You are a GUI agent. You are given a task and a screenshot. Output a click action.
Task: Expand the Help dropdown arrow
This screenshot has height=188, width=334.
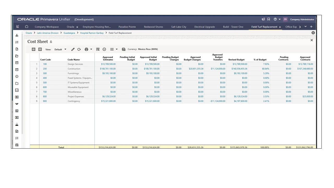coord(280,19)
